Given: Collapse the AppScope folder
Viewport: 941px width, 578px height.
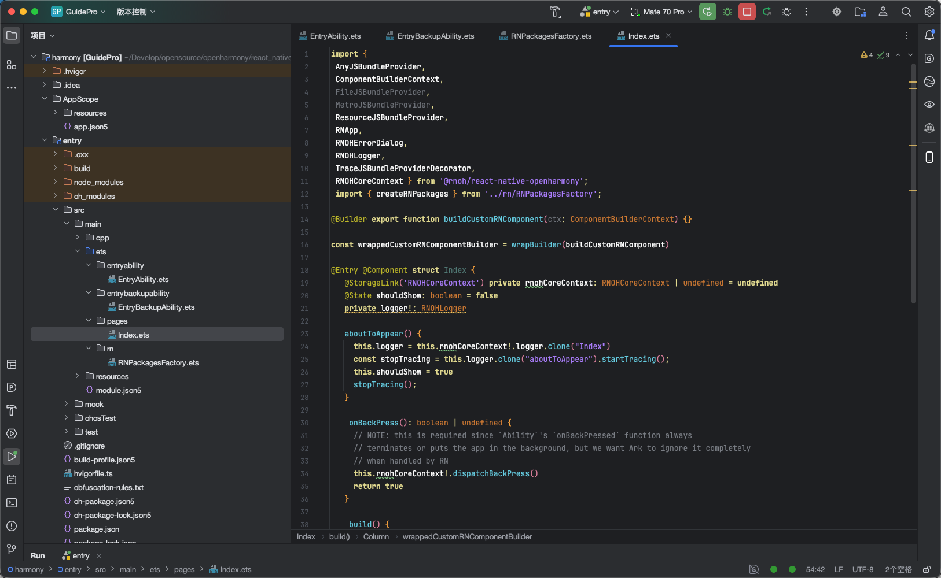Looking at the screenshot, I should pos(45,99).
